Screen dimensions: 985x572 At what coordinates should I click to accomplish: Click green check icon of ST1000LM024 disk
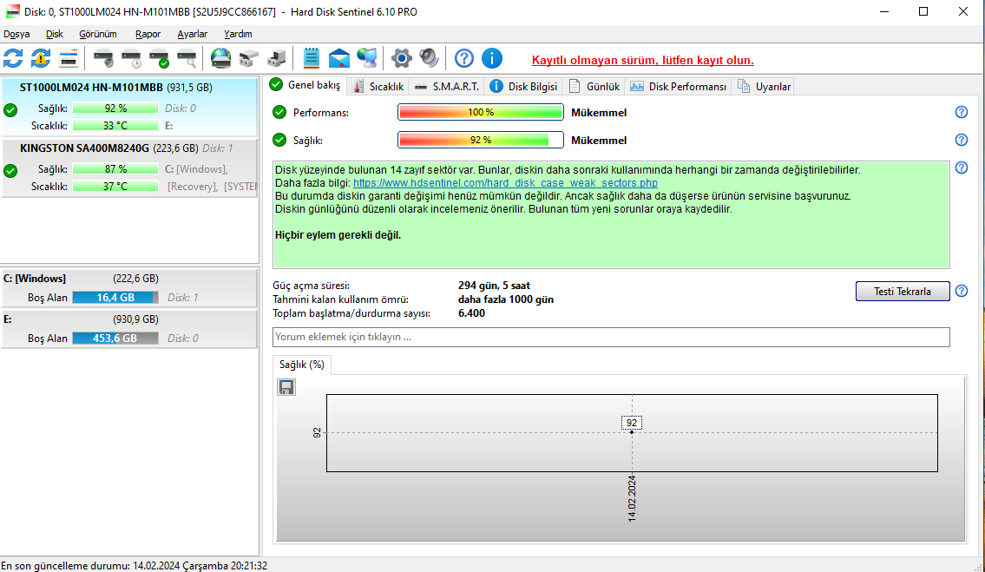click(10, 110)
